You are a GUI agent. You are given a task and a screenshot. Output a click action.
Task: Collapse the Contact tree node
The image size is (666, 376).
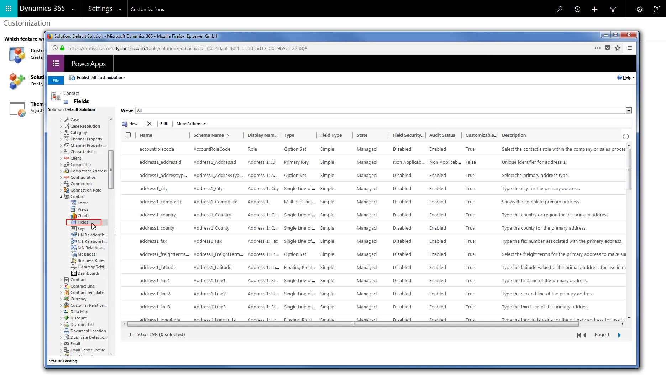pos(61,197)
